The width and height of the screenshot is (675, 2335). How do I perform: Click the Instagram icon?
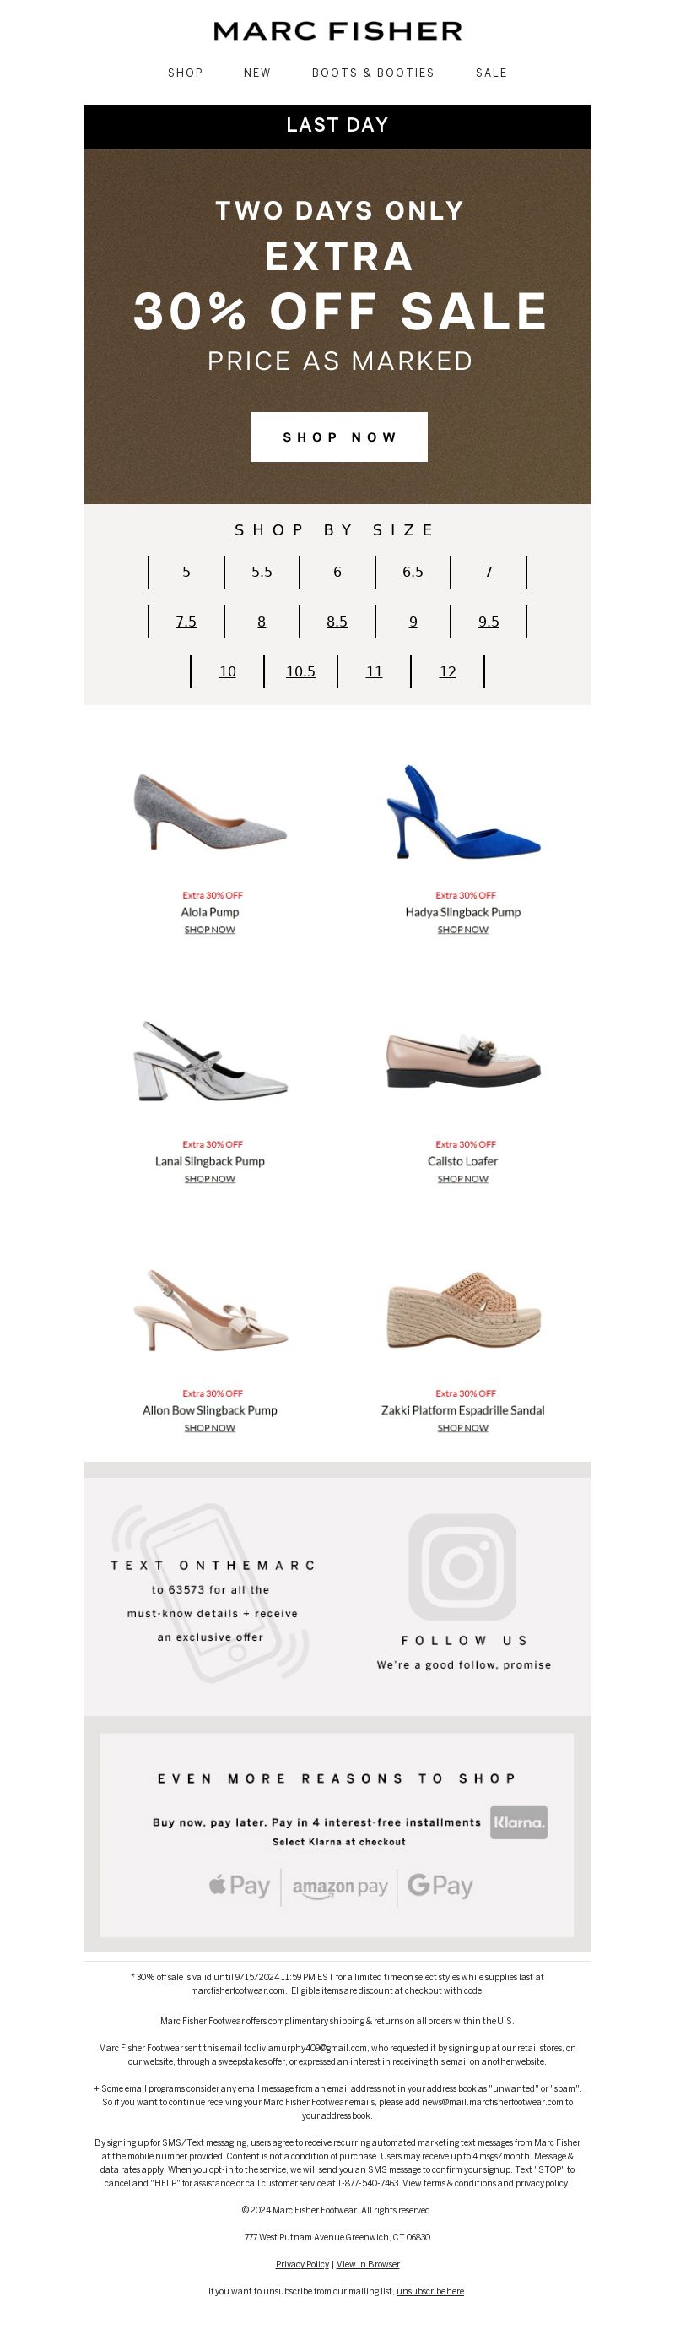pyautogui.click(x=462, y=1567)
